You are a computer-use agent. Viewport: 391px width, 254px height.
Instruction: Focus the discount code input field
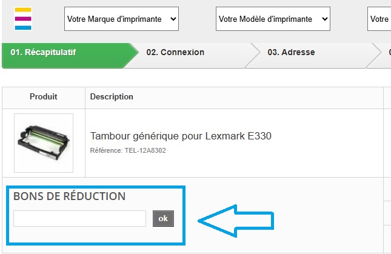(79, 218)
